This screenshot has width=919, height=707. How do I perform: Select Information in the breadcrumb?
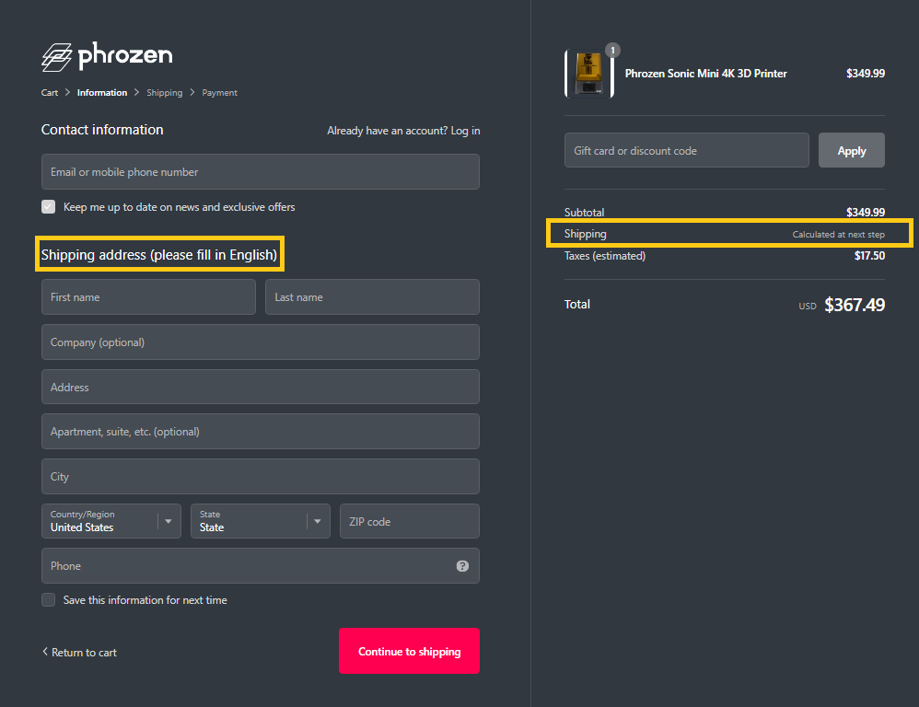coord(101,92)
